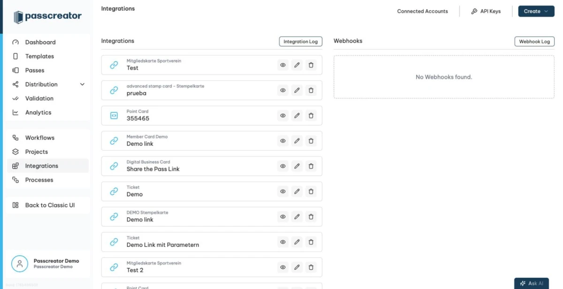Image resolution: width=563 pixels, height=289 pixels.
Task: Delete the DEMO Stempelkarte integration
Action: [311, 217]
